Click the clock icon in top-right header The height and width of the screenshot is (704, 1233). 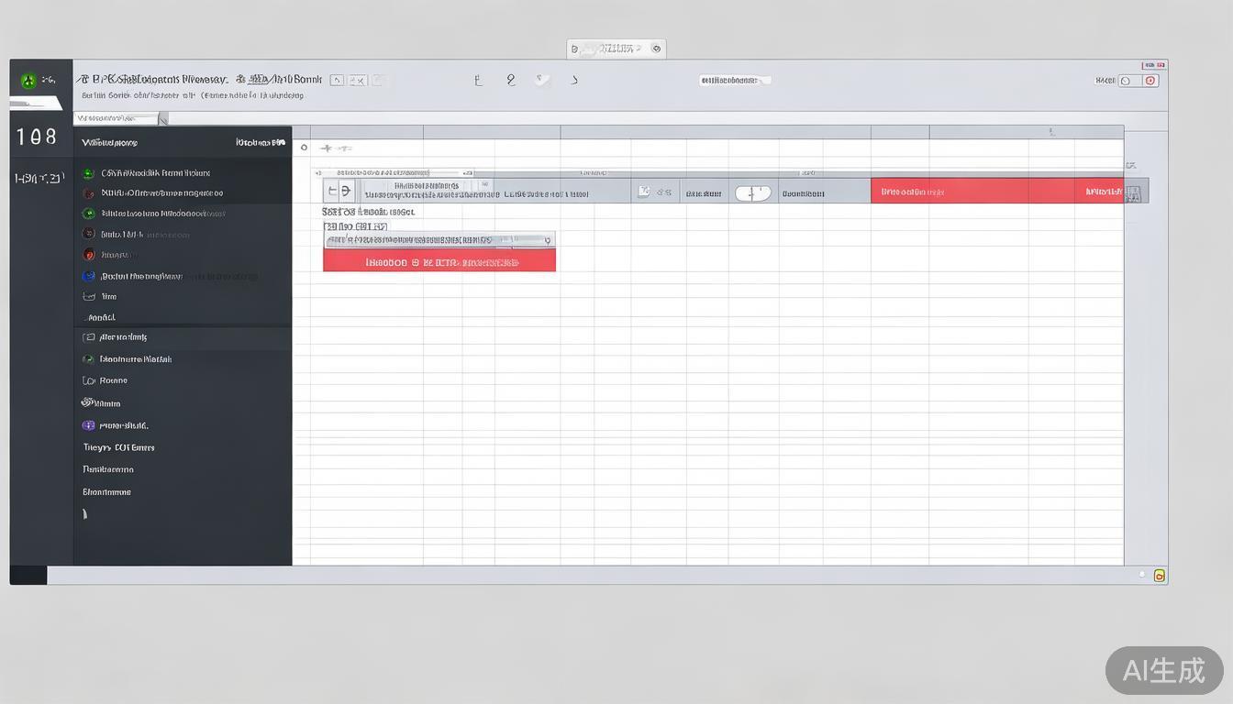click(x=1125, y=81)
